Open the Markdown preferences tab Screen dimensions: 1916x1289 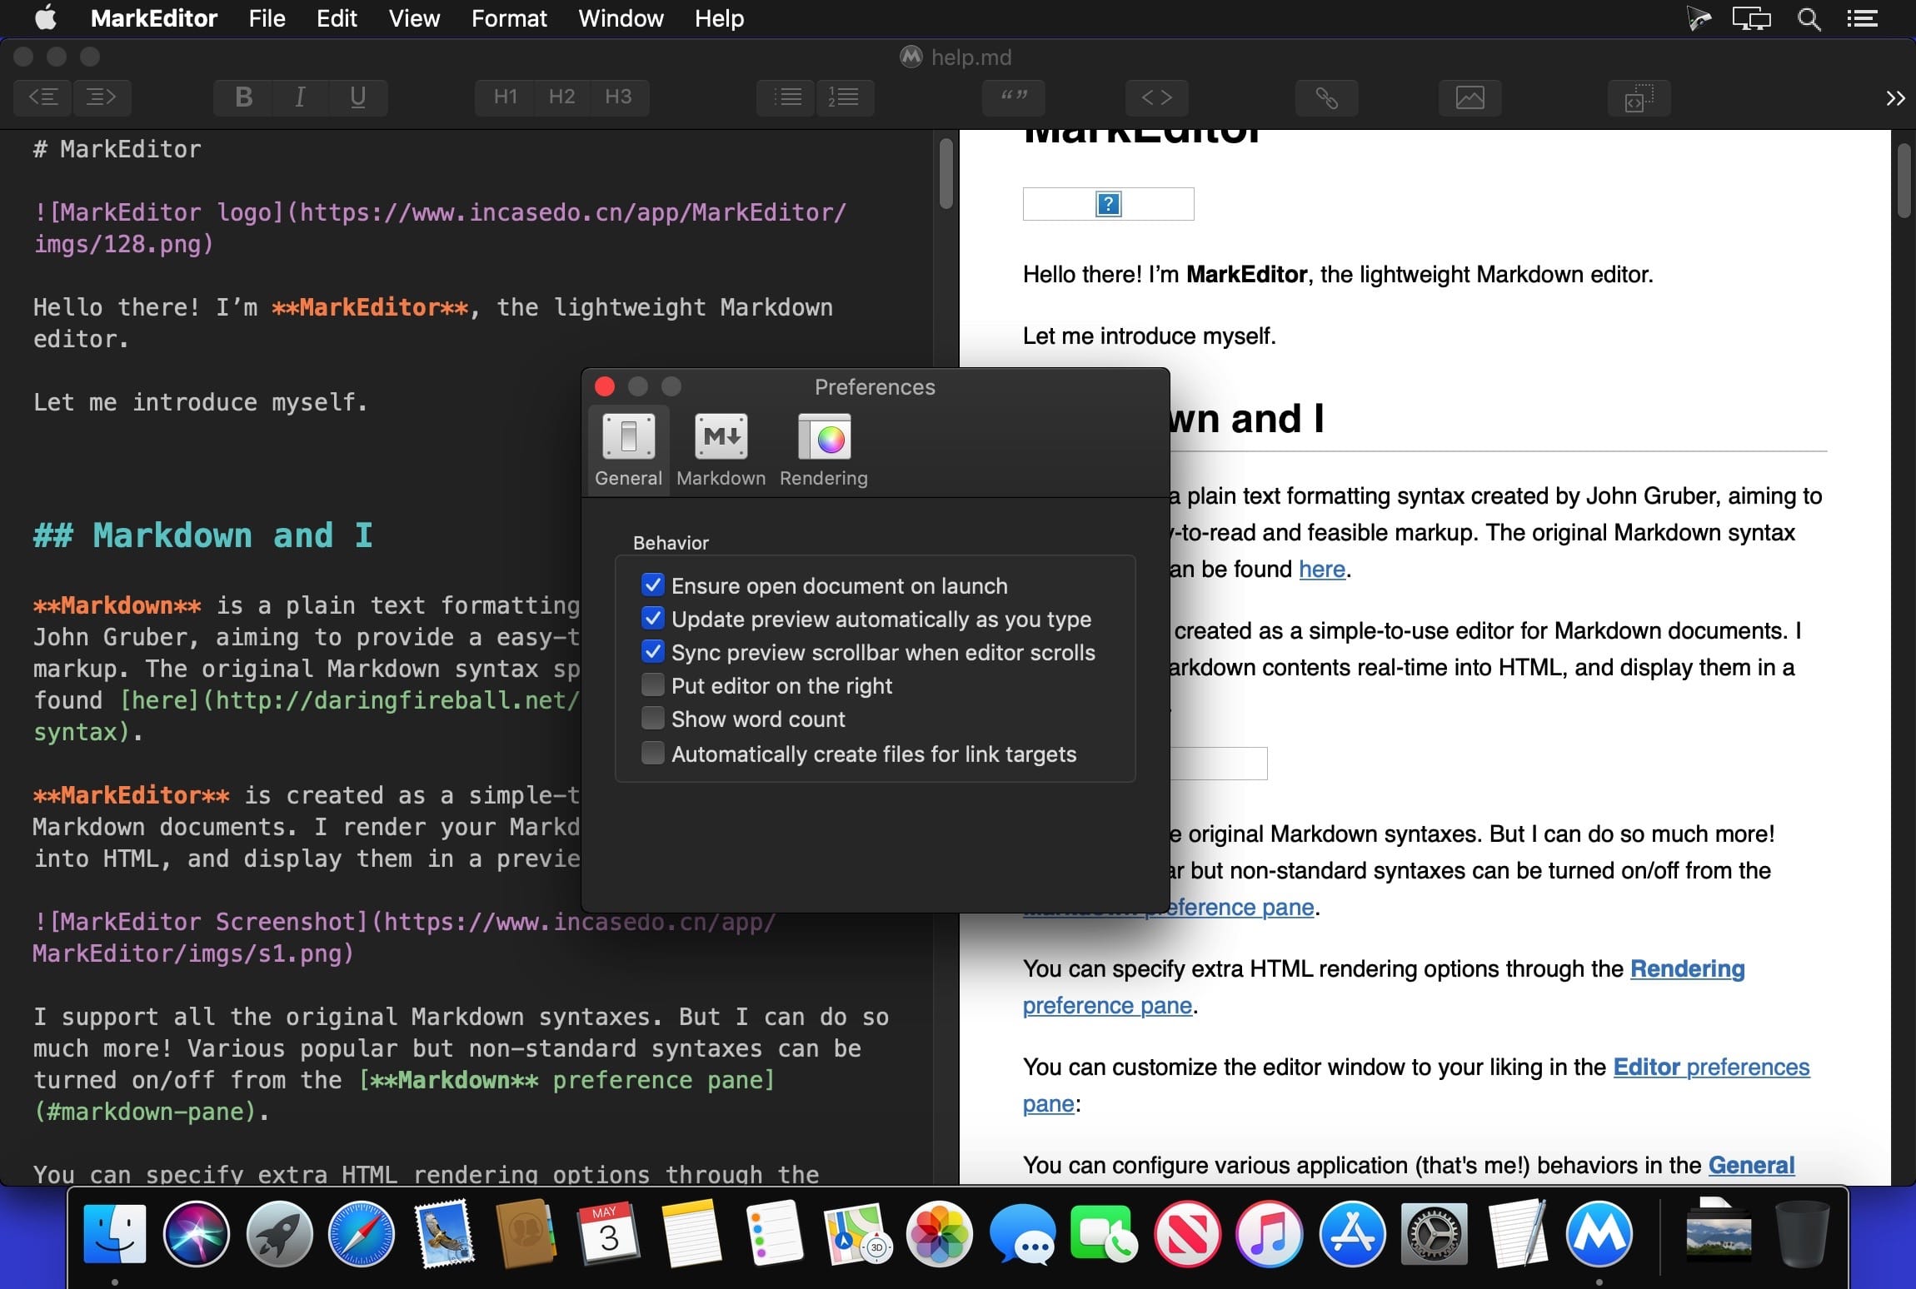point(721,450)
